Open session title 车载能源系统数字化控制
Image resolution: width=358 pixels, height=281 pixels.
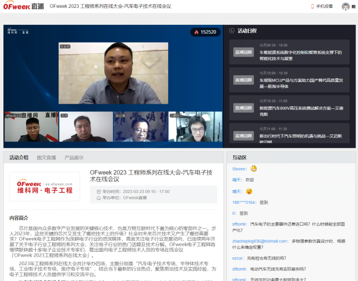pos(301,55)
